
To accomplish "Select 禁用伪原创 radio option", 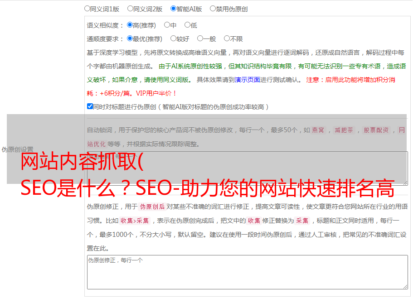I will point(213,9).
